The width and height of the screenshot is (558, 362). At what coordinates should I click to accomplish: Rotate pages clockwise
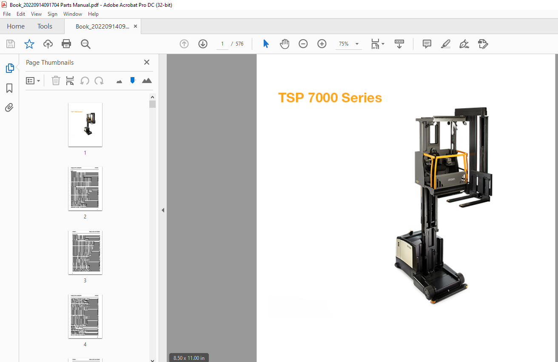(99, 80)
